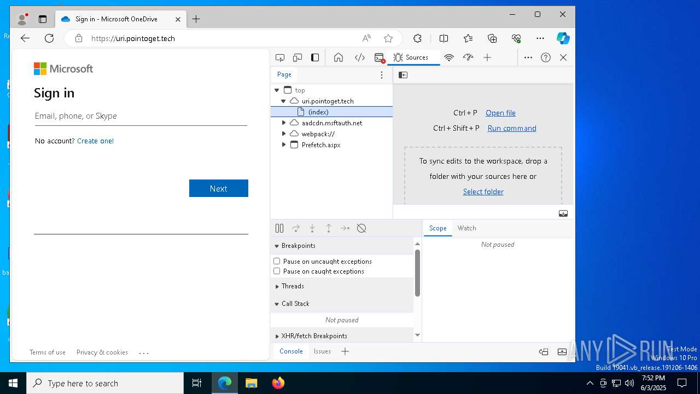Open the Elements panel code icon

tap(360, 57)
